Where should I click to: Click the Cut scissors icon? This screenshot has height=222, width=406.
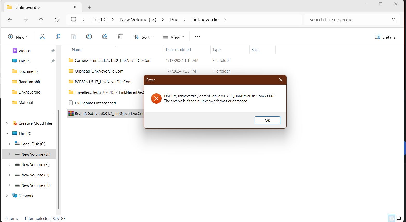(42, 37)
